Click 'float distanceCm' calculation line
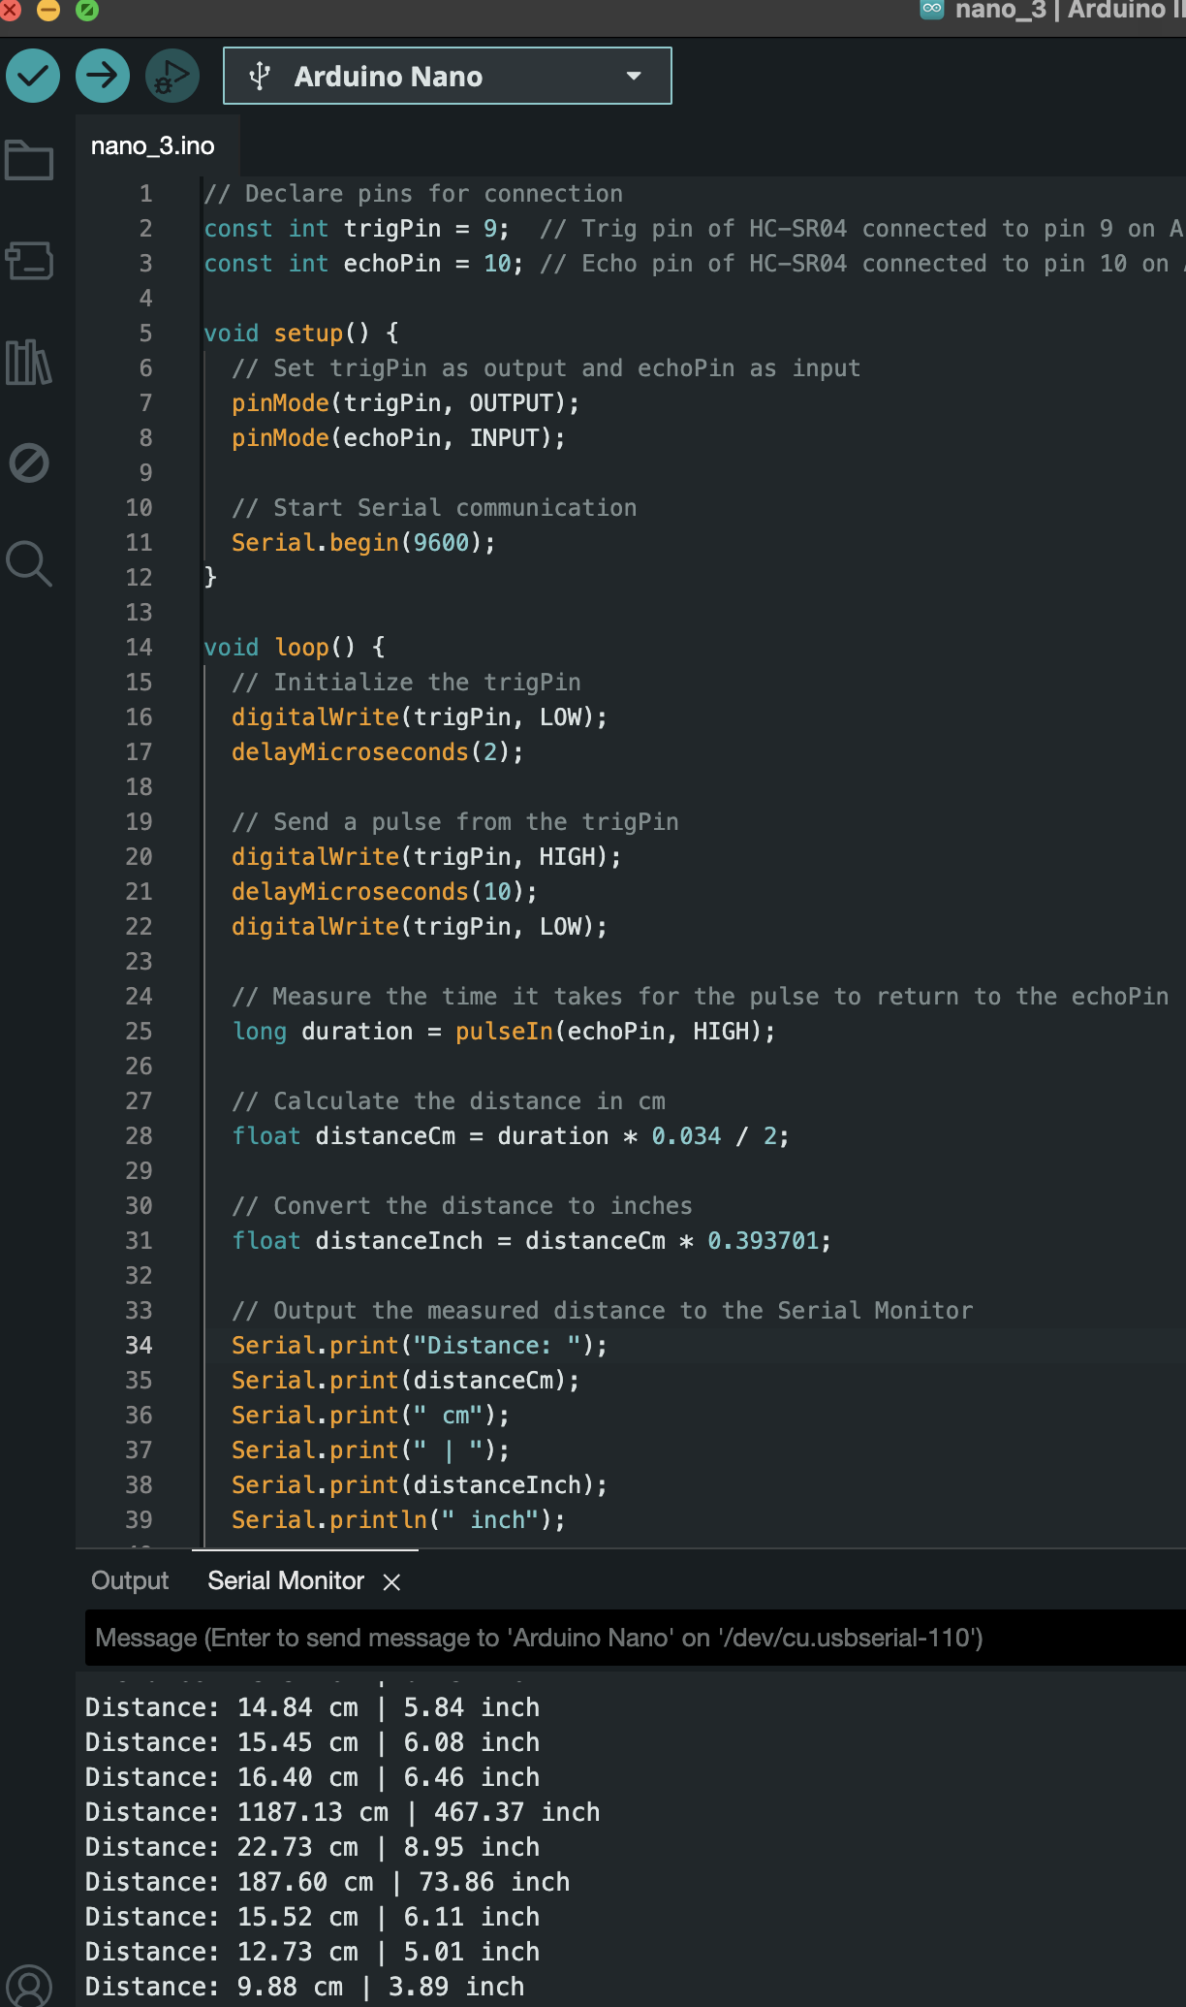The image size is (1186, 2007). point(511,1136)
